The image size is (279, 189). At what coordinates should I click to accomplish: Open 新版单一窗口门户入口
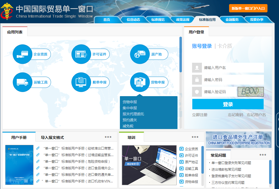[248, 8]
